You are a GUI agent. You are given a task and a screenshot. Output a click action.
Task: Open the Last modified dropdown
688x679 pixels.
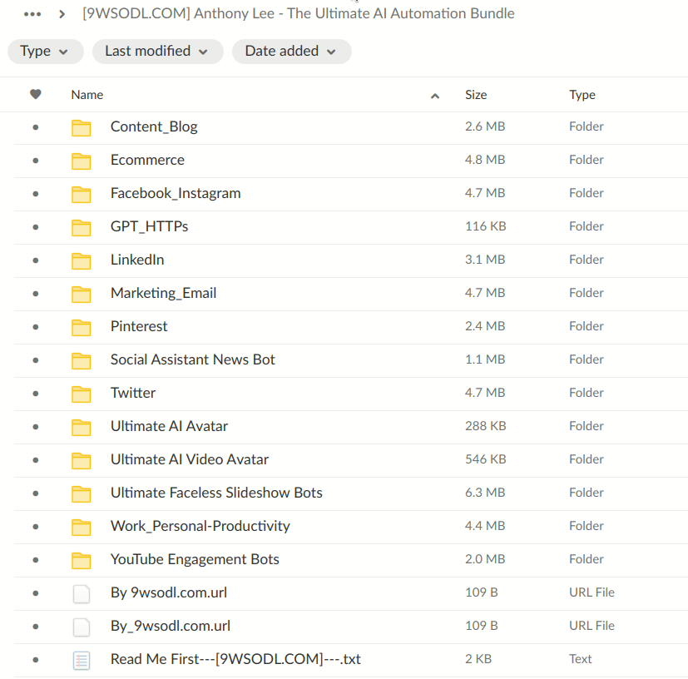coord(157,51)
